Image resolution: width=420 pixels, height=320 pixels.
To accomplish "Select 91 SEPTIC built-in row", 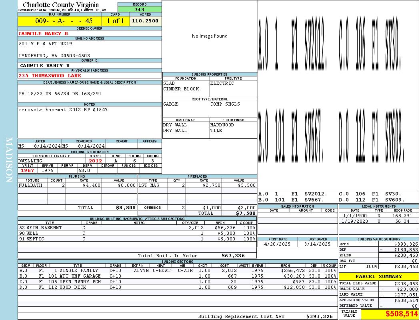I will (x=137, y=239).
